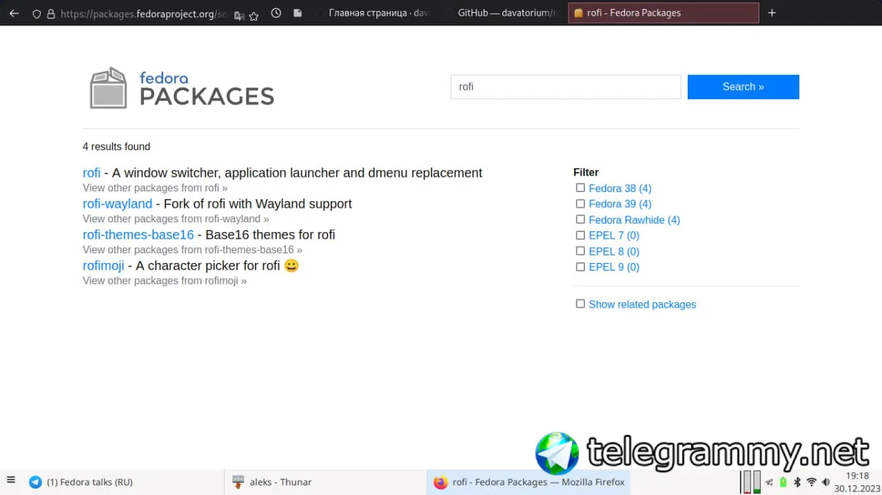
Task: View site security via the padlock icon
Action: (x=50, y=14)
